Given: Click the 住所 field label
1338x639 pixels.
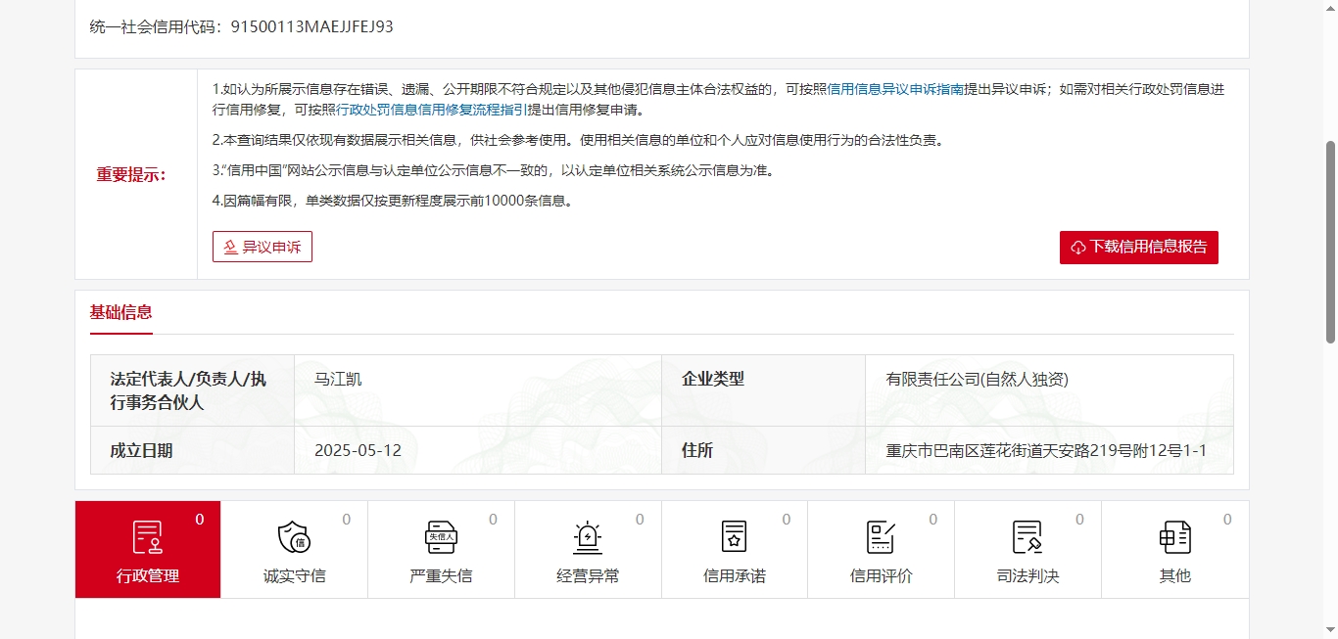Looking at the screenshot, I should click(697, 451).
